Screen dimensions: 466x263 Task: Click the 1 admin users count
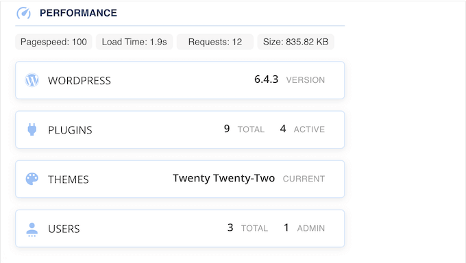pyautogui.click(x=286, y=227)
